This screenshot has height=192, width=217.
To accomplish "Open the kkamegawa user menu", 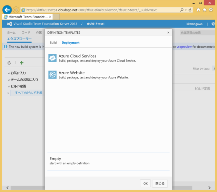I will pos(194,24).
